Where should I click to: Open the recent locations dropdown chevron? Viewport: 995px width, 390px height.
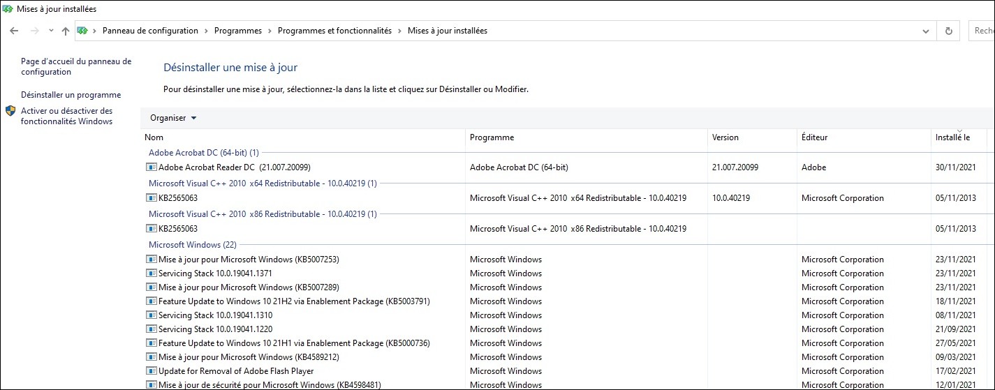pyautogui.click(x=51, y=31)
